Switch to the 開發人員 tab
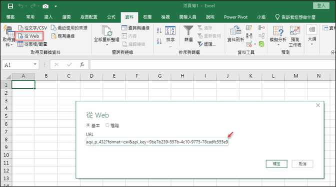Image resolution: width=336 pixels, height=187 pixels. coord(187,17)
